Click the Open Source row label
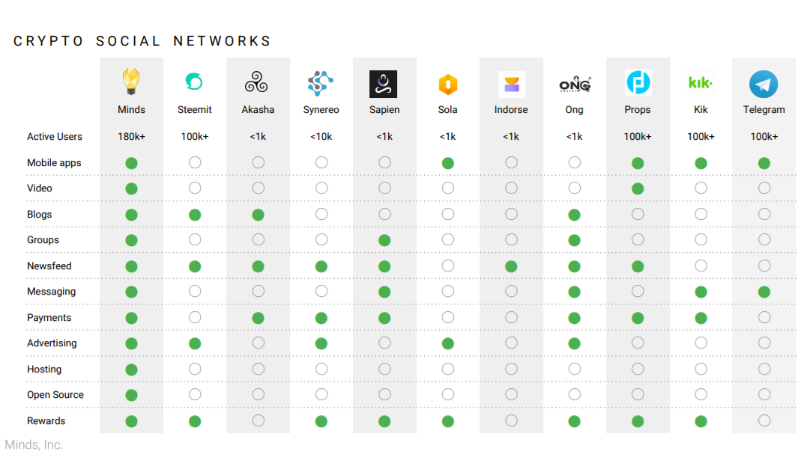 55,395
